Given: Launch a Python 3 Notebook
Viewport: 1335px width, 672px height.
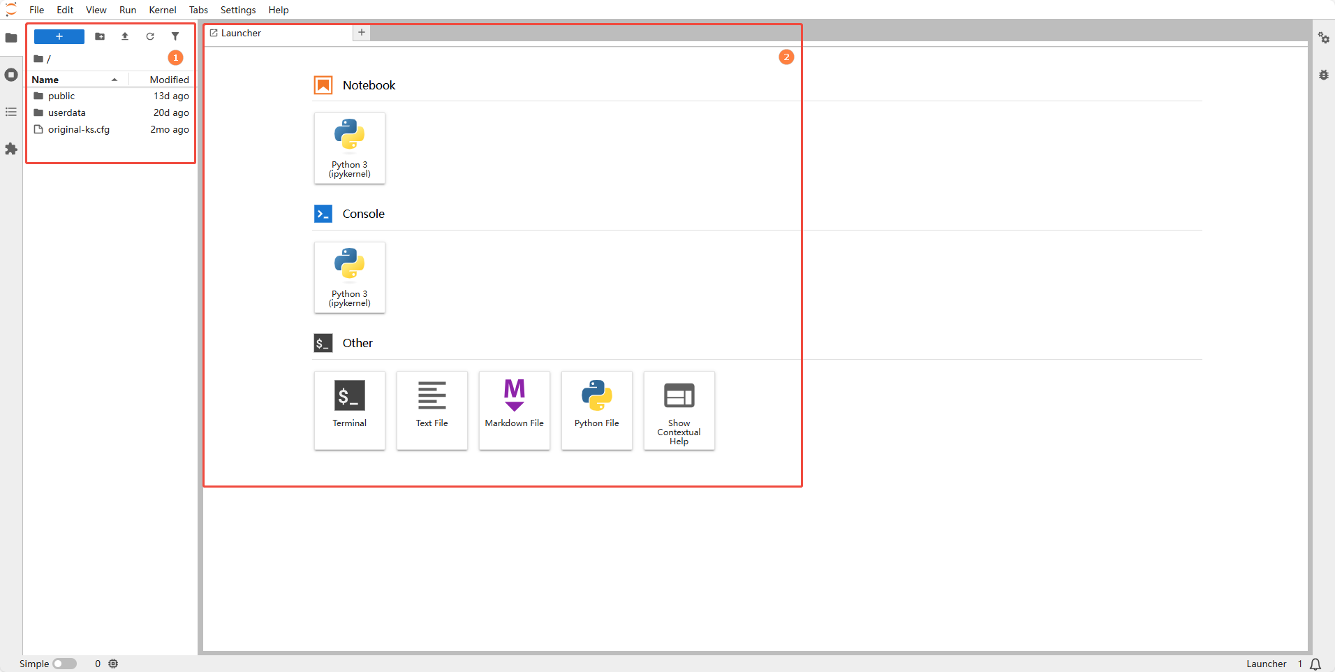Looking at the screenshot, I should (x=349, y=148).
